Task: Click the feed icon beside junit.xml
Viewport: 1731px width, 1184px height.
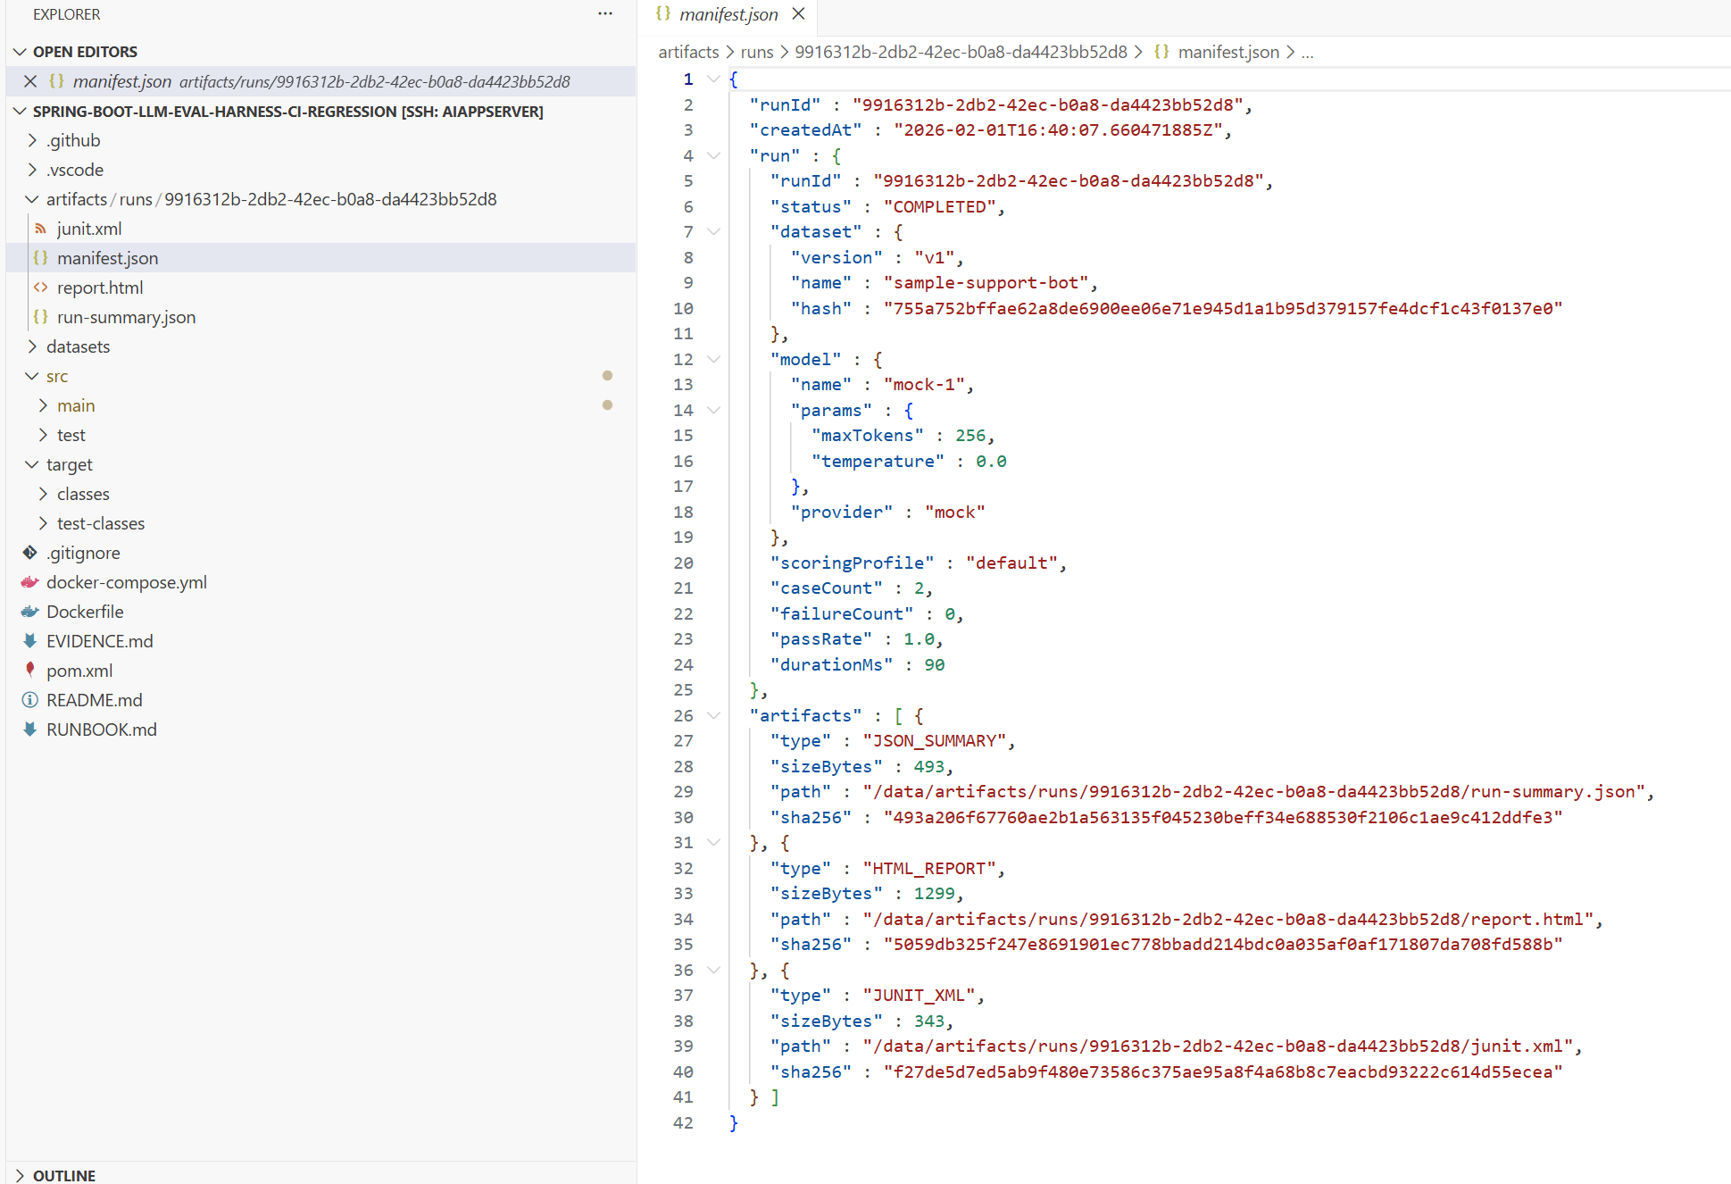Action: pos(41,229)
